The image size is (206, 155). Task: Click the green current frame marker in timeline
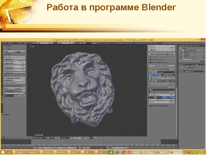[32, 142]
